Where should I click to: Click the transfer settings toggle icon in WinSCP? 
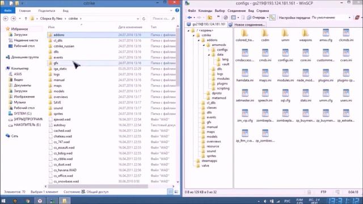(x=272, y=18)
